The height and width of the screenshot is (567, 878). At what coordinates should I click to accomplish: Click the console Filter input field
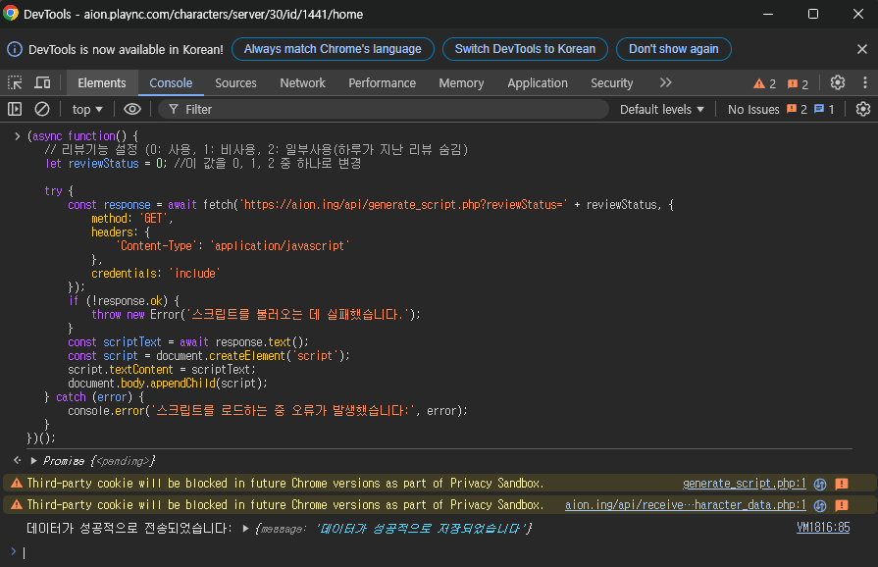[x=392, y=110]
